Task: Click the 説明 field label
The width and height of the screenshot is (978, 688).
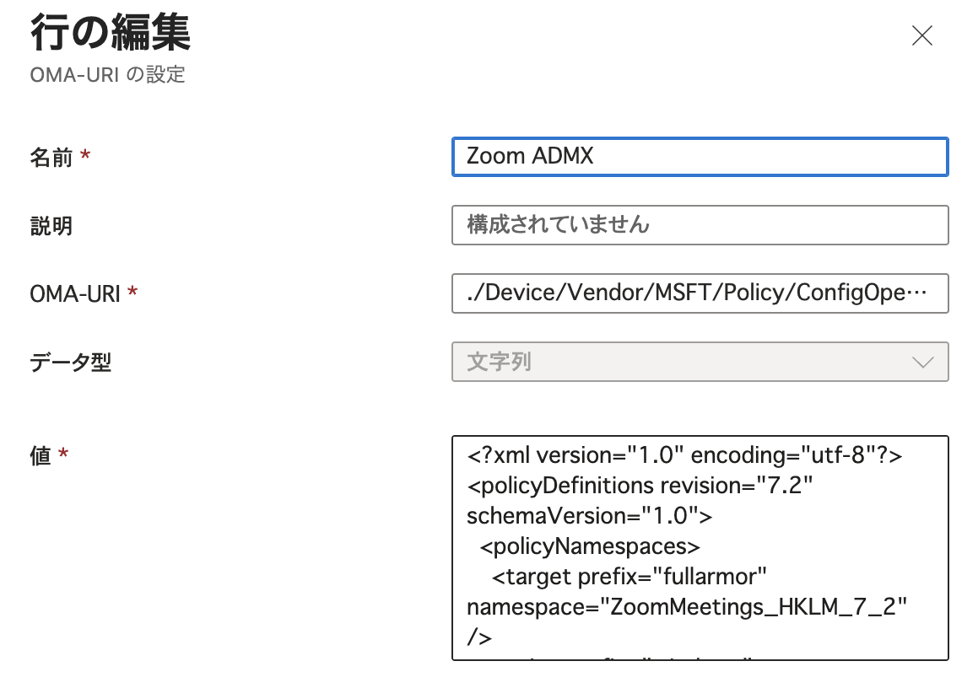Action: coord(51,226)
